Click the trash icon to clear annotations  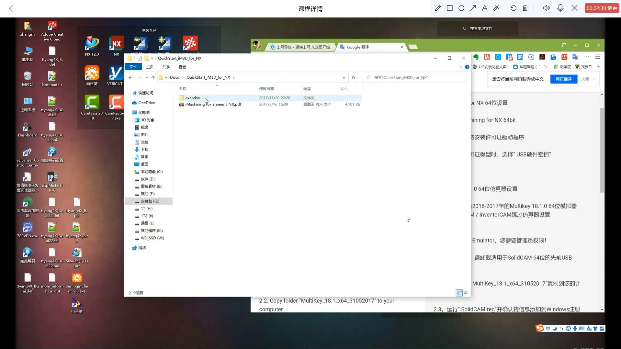point(525,8)
